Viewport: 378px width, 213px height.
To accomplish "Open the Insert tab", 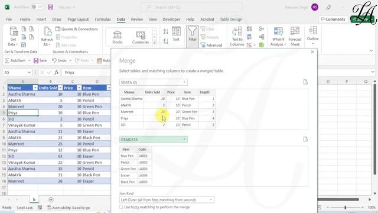I will coord(41,20).
